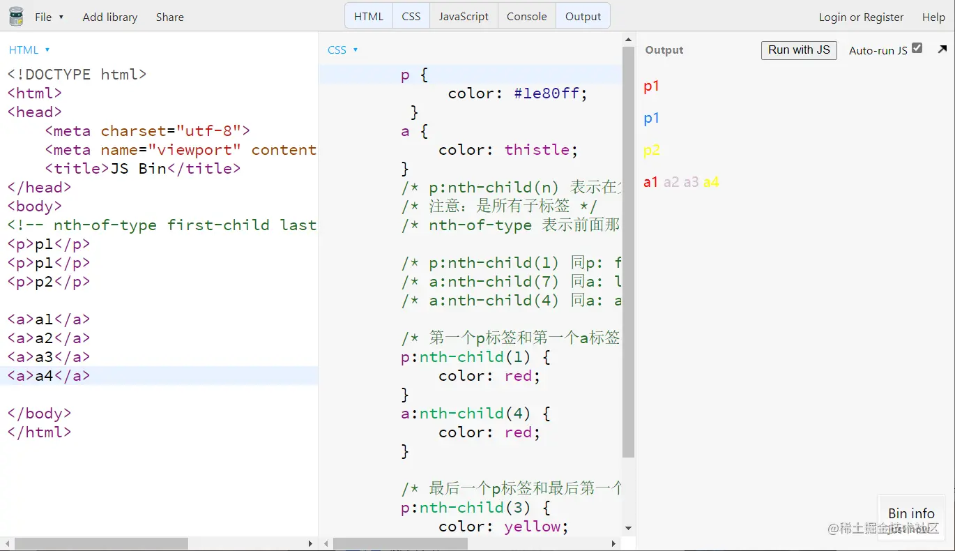Image resolution: width=955 pixels, height=551 pixels.
Task: Toggle the CSS panel tab
Action: 411,16
